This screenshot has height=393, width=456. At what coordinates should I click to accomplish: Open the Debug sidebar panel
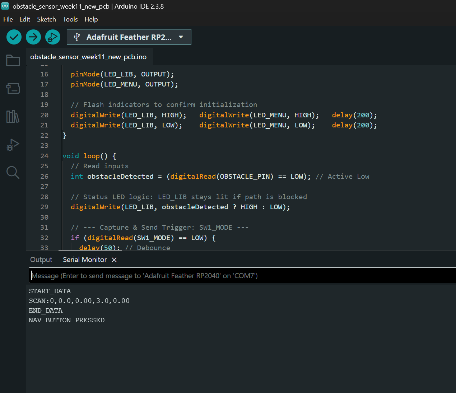pyautogui.click(x=13, y=145)
